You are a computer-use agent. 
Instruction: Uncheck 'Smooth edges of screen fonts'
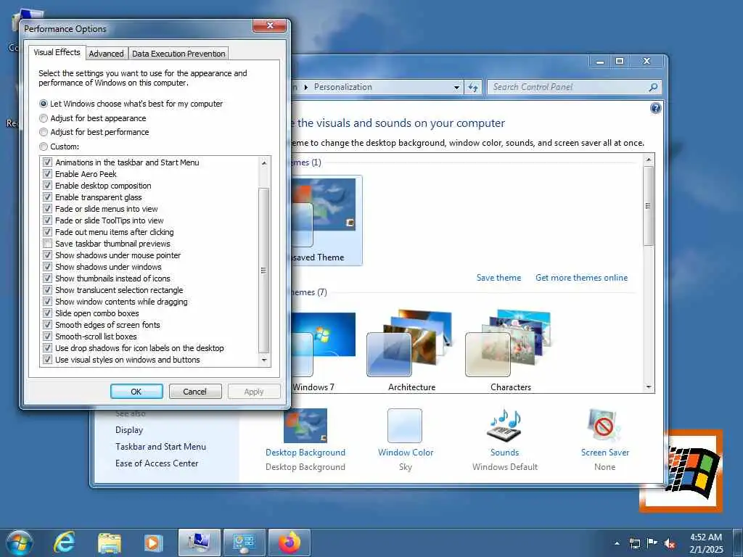(x=47, y=324)
